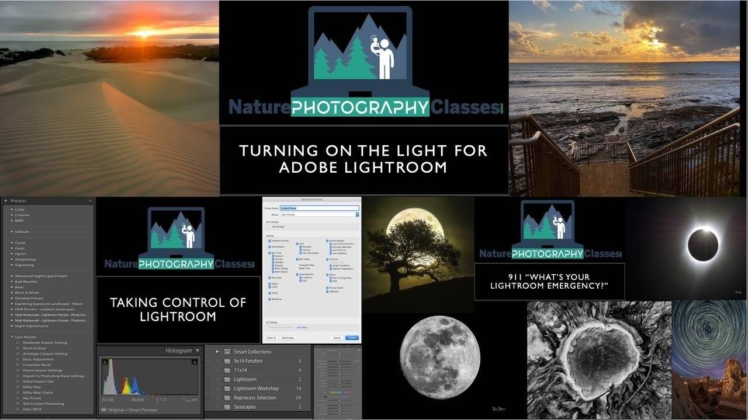The height and width of the screenshot is (420, 748).
Task: Open the Group dropdown showing User Presets
Action: [x=319, y=214]
